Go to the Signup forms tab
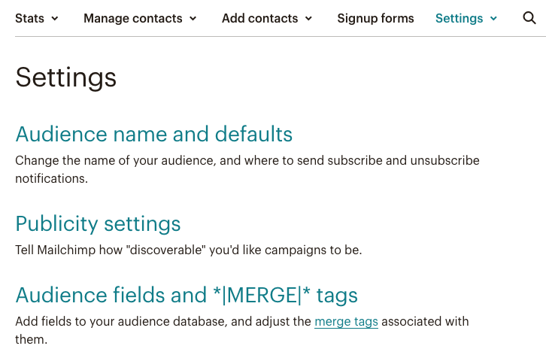 [x=375, y=18]
